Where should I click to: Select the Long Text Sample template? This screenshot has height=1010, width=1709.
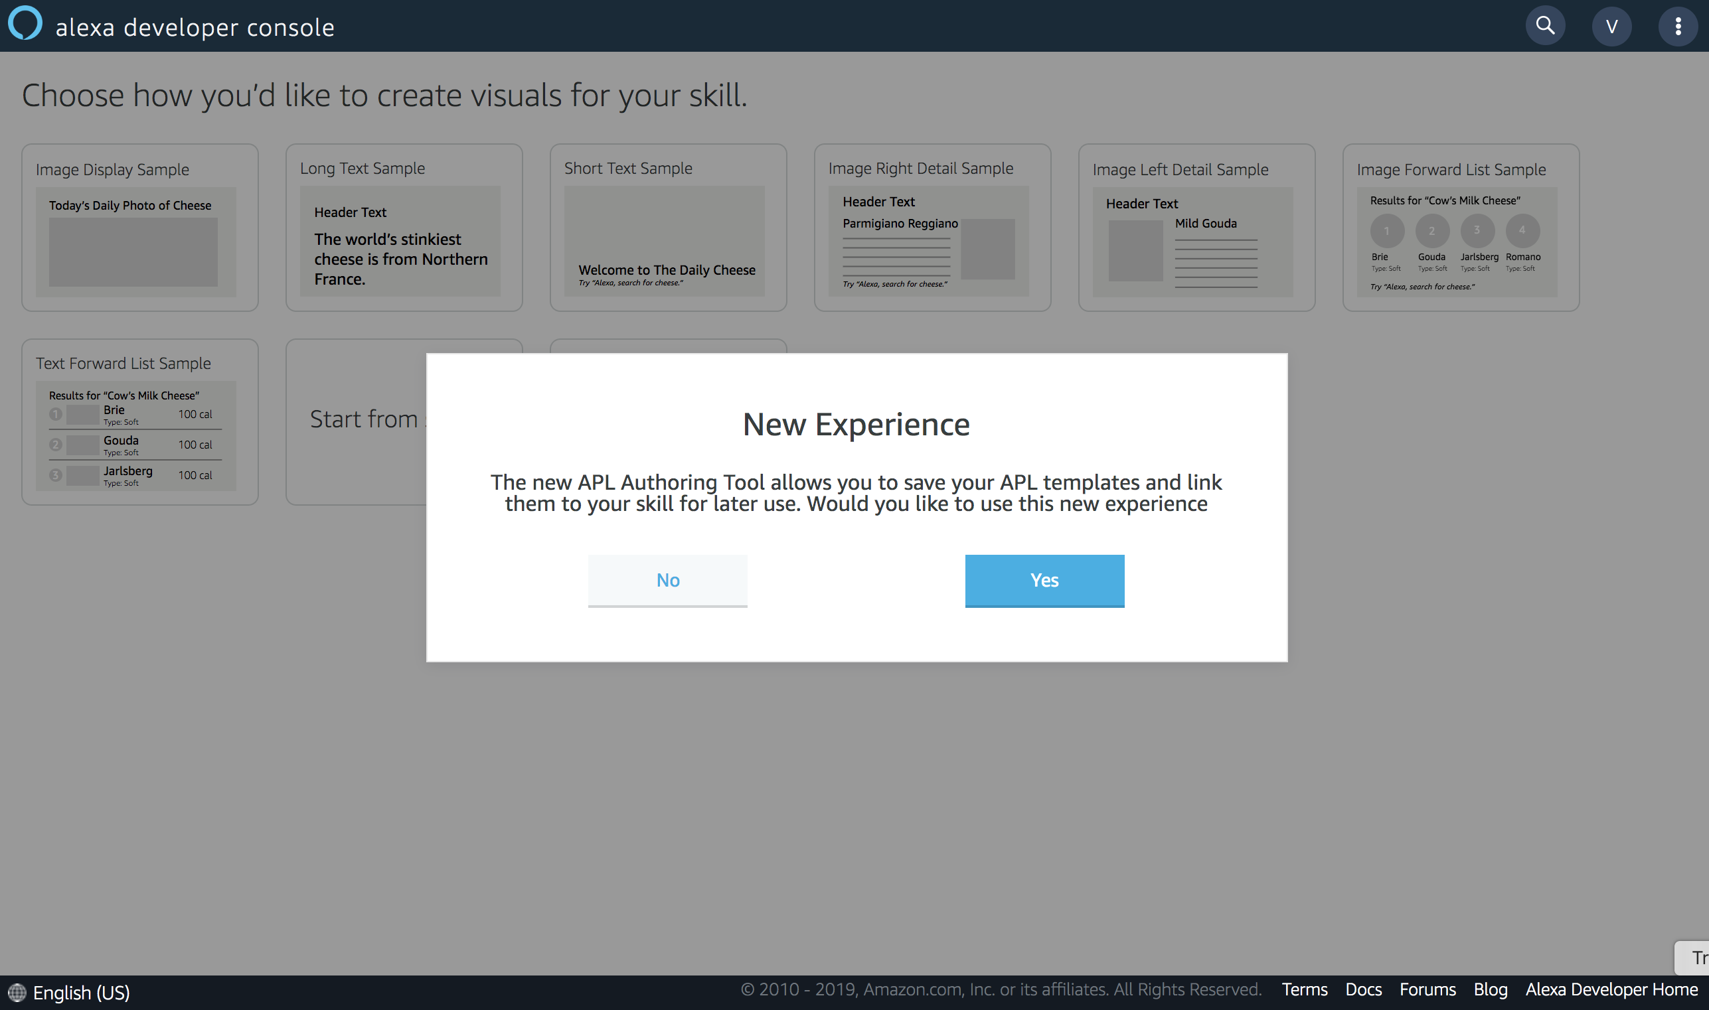tap(403, 228)
